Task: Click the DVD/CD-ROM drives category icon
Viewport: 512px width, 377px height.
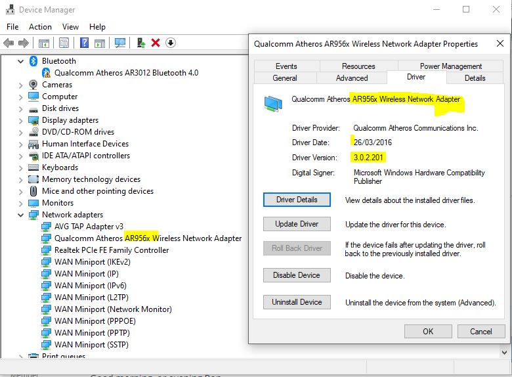Action: coord(33,131)
